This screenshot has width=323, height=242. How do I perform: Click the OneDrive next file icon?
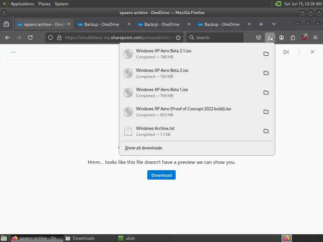tap(286, 52)
